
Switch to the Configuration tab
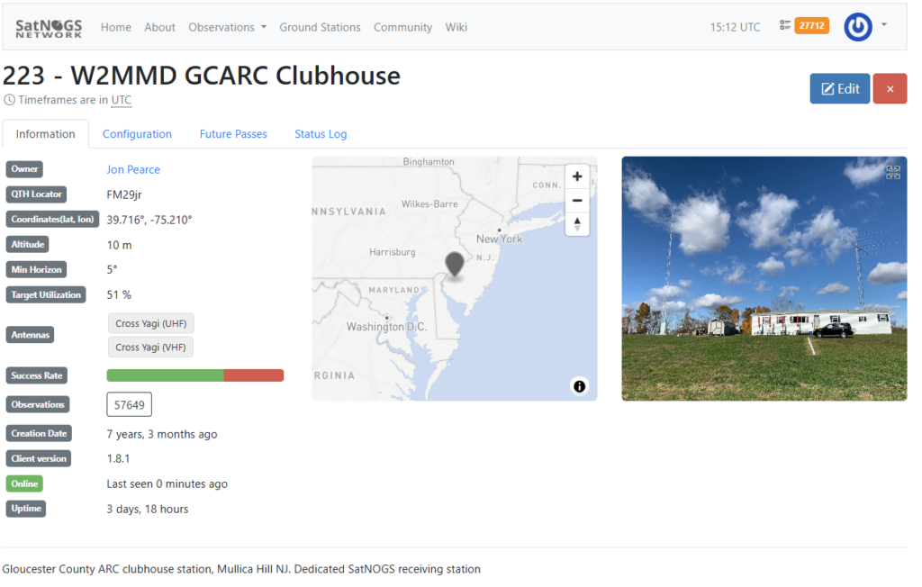(137, 134)
